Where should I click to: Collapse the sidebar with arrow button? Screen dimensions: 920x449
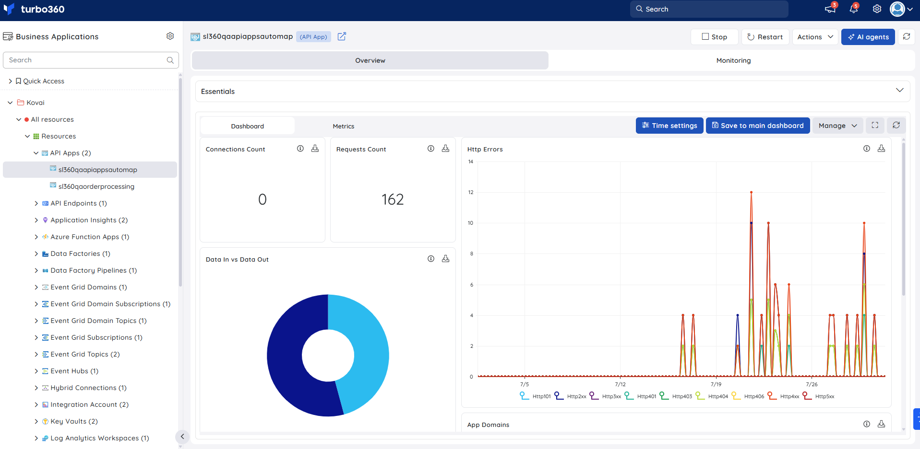tap(182, 437)
